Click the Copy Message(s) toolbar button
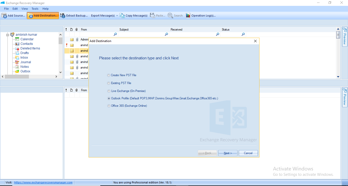 (134, 16)
